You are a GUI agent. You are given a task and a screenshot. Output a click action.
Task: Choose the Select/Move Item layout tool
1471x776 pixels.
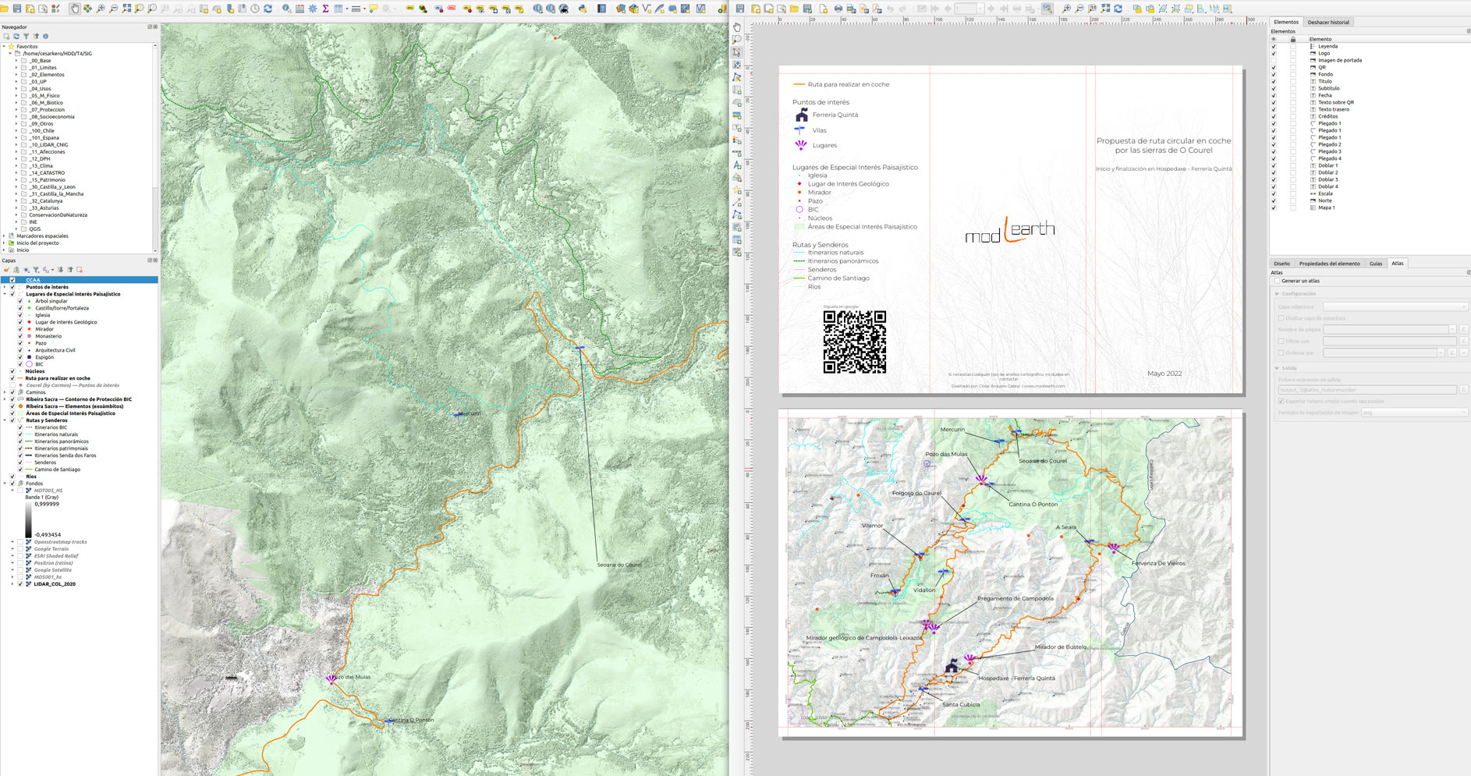pyautogui.click(x=737, y=52)
